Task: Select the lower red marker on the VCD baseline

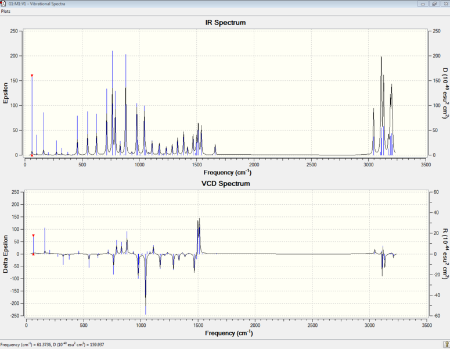Action: tap(33, 254)
